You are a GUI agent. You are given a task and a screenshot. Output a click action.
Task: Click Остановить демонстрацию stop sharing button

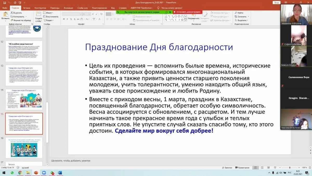(x=187, y=12)
